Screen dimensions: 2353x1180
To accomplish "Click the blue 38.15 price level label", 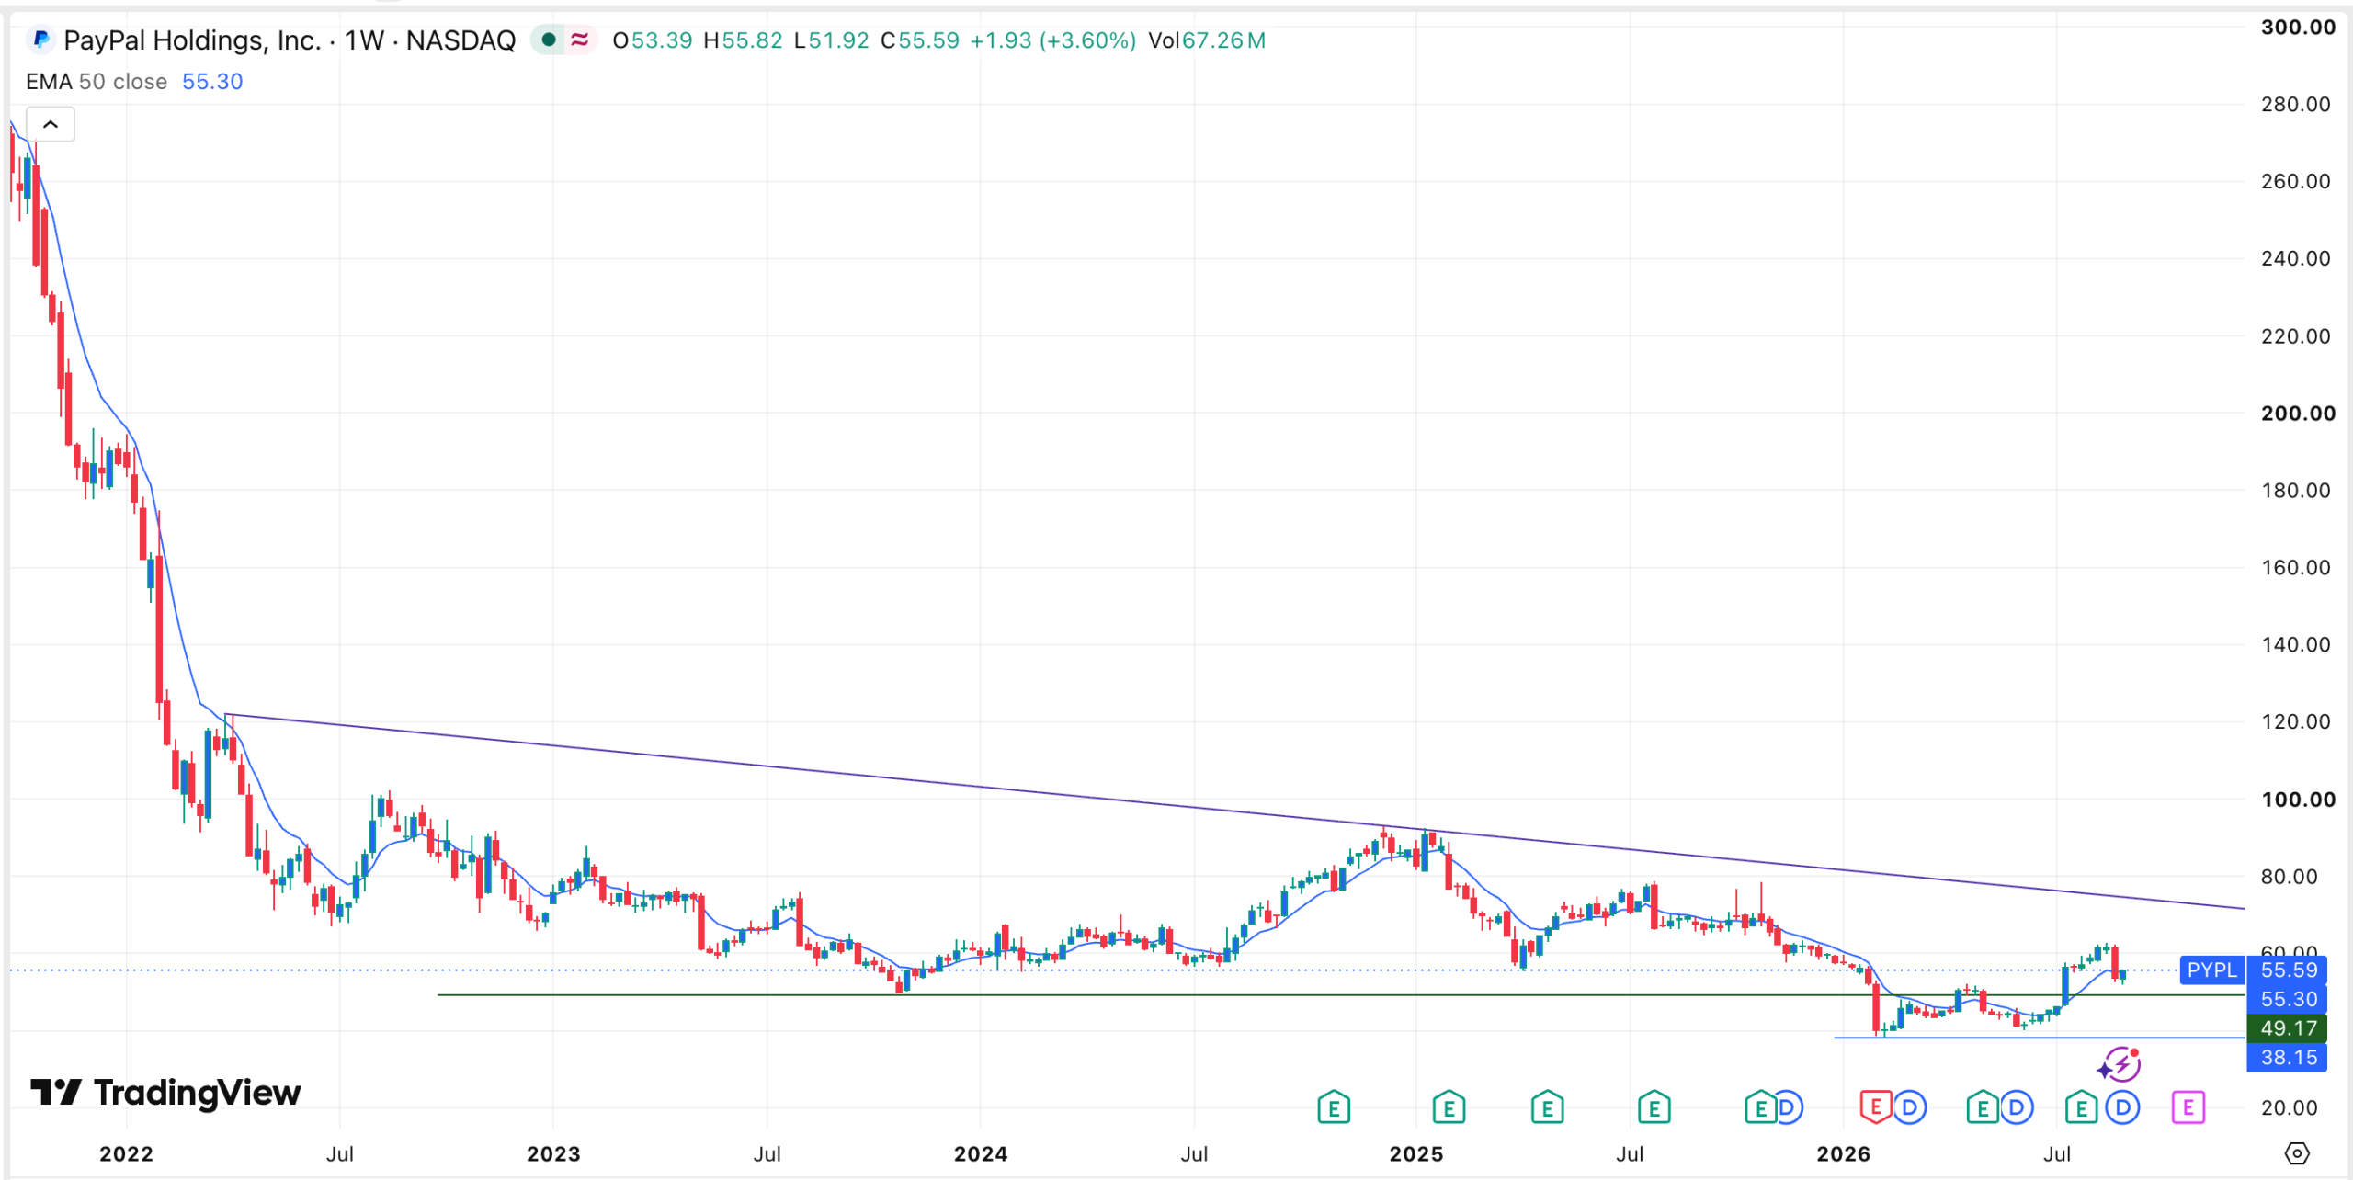I will pos(2289,1058).
